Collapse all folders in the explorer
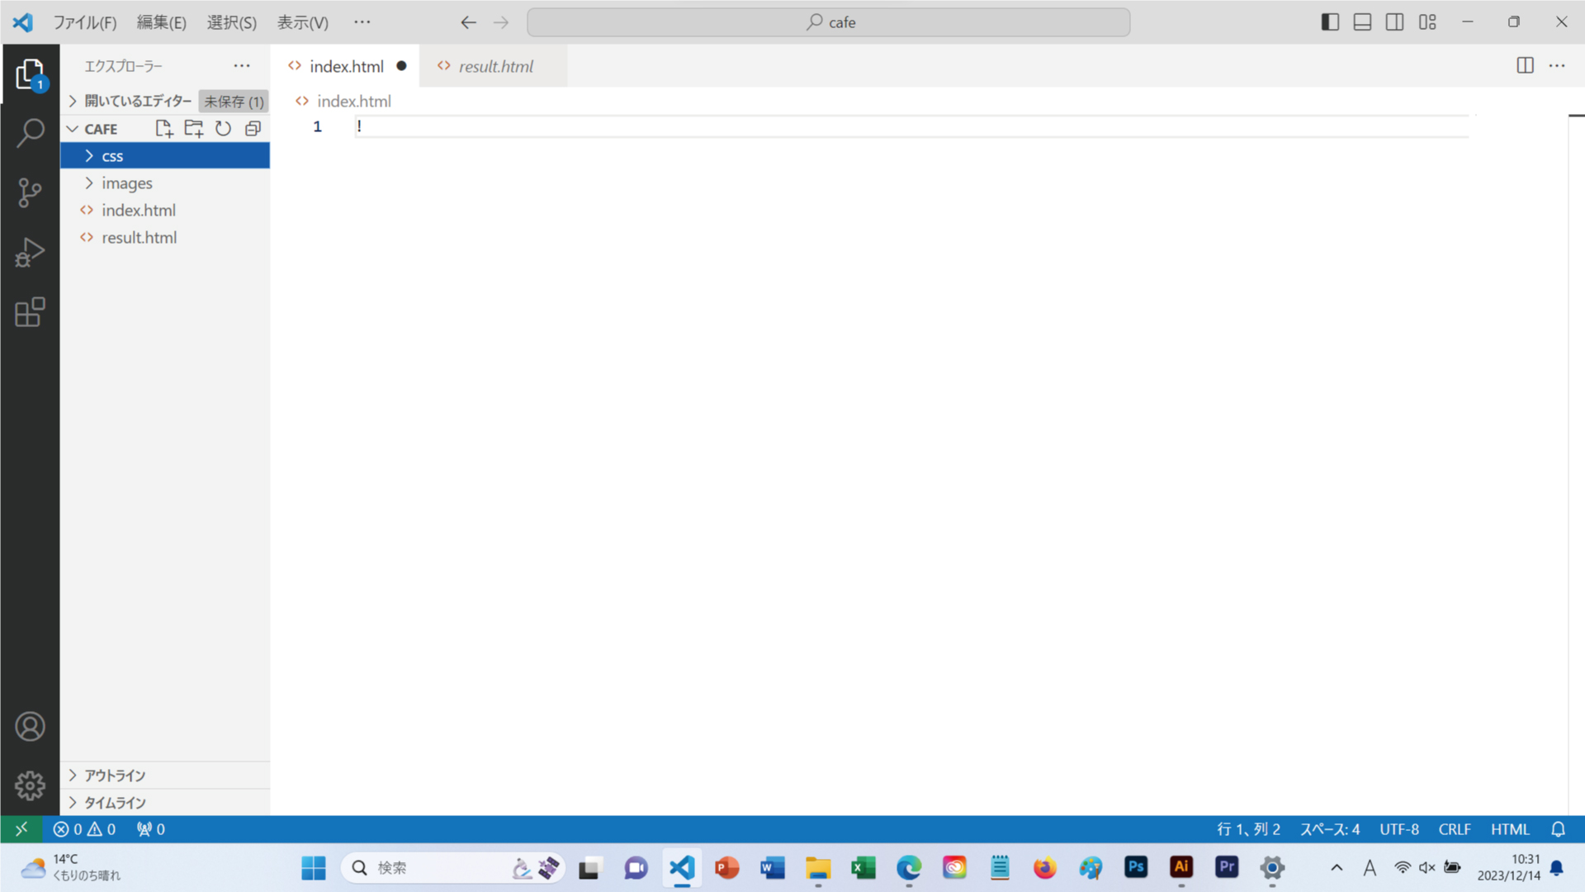This screenshot has width=1585, height=892. [253, 128]
